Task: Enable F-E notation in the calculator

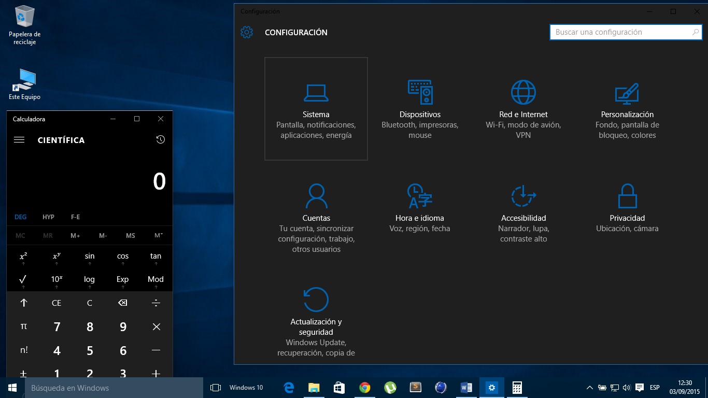Action: pyautogui.click(x=75, y=217)
